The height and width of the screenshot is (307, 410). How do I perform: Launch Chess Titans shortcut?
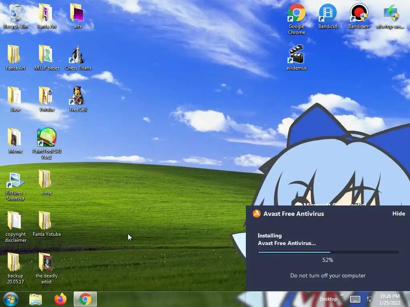[x=78, y=58]
